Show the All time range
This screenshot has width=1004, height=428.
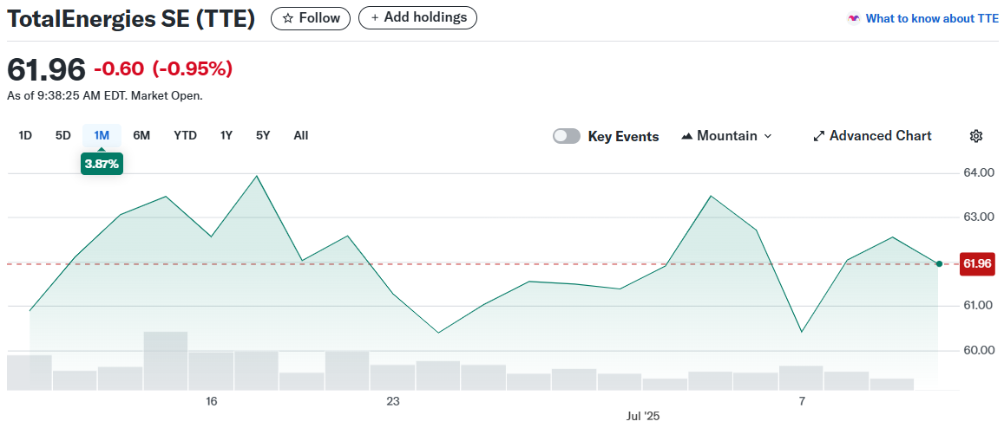(x=301, y=136)
